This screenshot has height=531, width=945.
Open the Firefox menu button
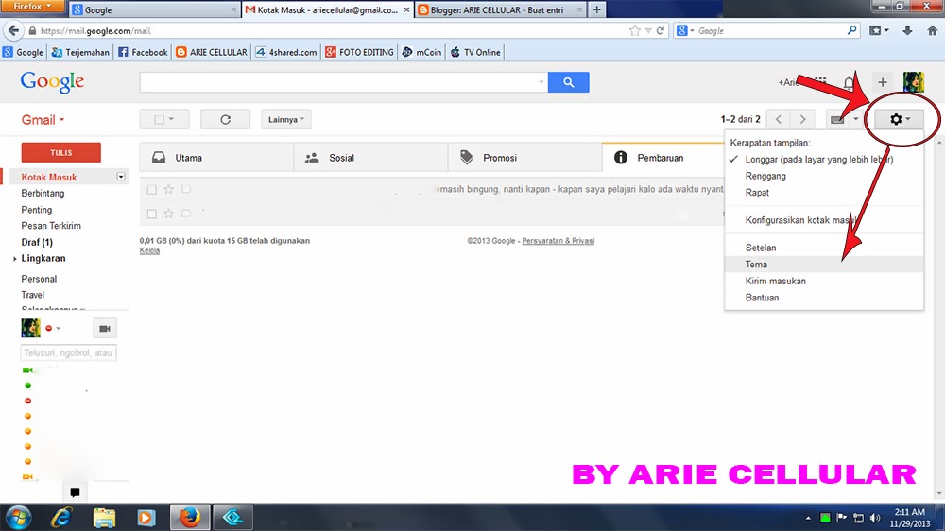[x=32, y=7]
